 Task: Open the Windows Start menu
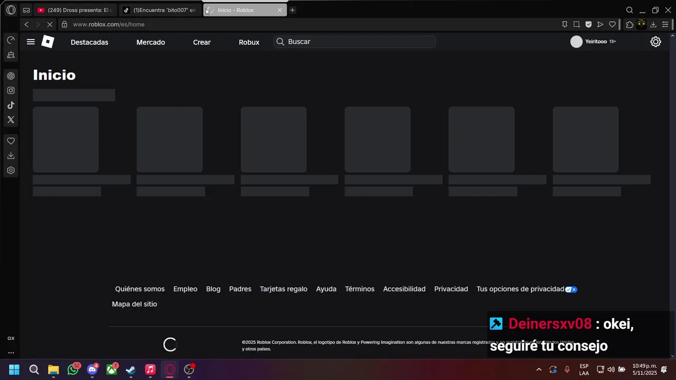[14, 369]
